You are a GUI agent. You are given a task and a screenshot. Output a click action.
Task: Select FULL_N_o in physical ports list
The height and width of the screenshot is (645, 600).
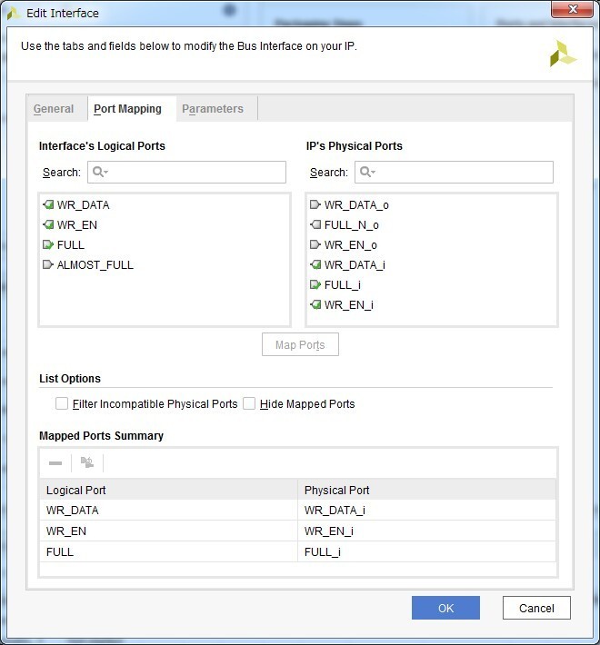click(352, 225)
